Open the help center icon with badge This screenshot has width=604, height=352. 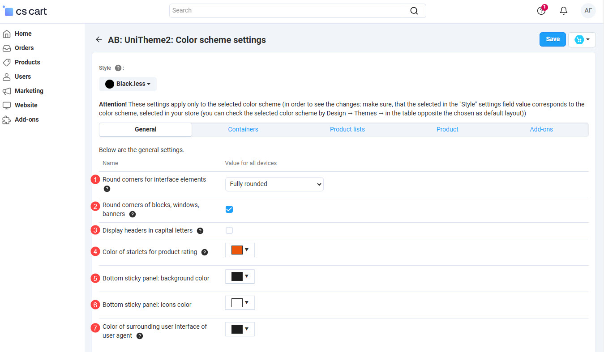click(x=541, y=11)
